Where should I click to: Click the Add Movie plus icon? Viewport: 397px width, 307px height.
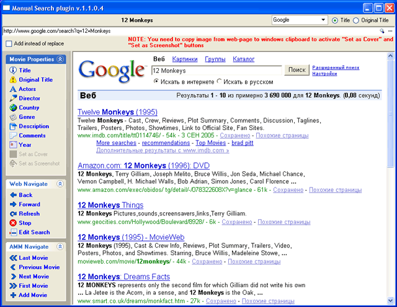click(13, 295)
